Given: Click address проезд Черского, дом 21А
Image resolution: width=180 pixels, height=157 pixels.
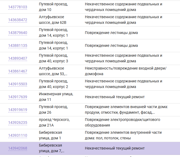Looking at the screenshot, I should [54, 123].
